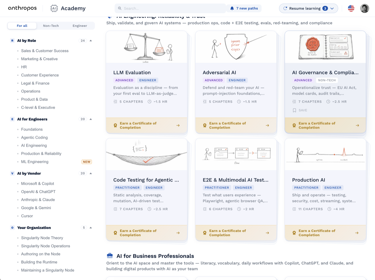Open the Adversarial AI course title
Image resolution: width=375 pixels, height=280 pixels.
(219, 72)
